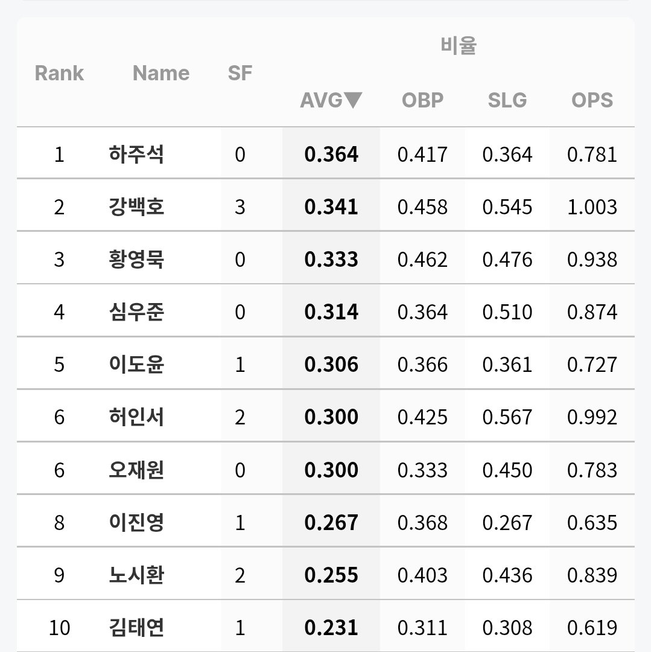The width and height of the screenshot is (651, 652).
Task: Click the 비율 group header
Action: tap(459, 45)
